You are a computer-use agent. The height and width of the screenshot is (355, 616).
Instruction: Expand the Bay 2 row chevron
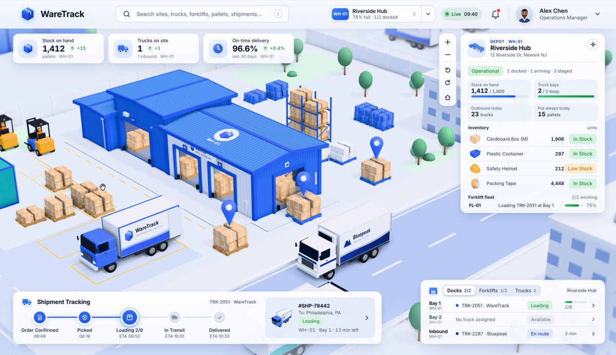pos(593,320)
